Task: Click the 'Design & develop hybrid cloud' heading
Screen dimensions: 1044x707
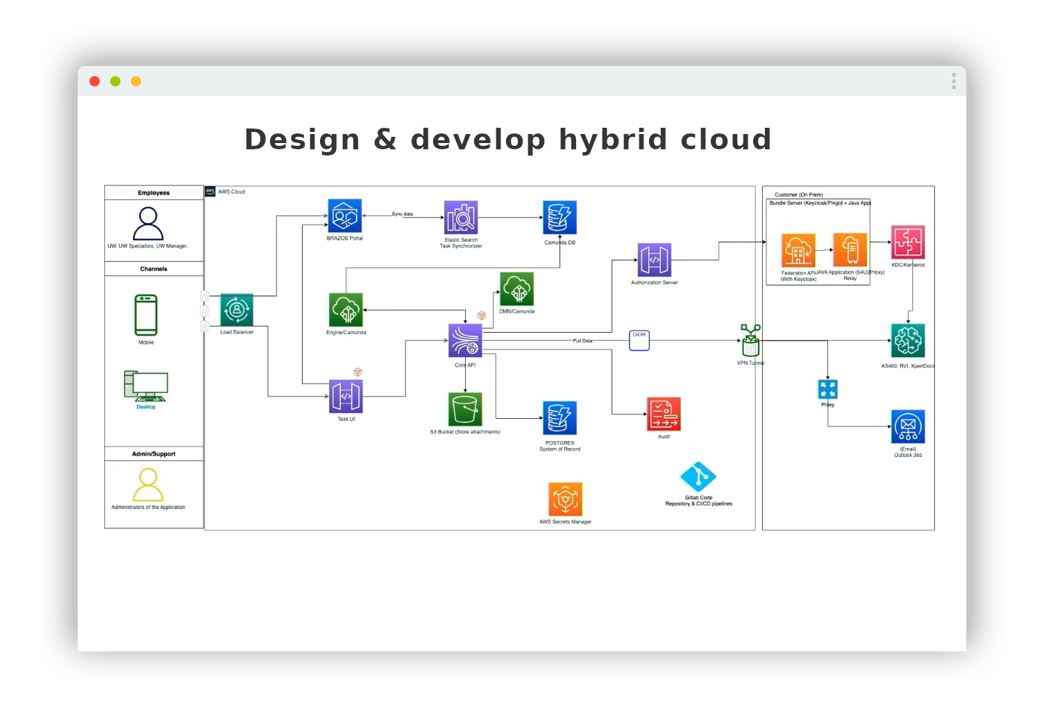Action: 508,139
